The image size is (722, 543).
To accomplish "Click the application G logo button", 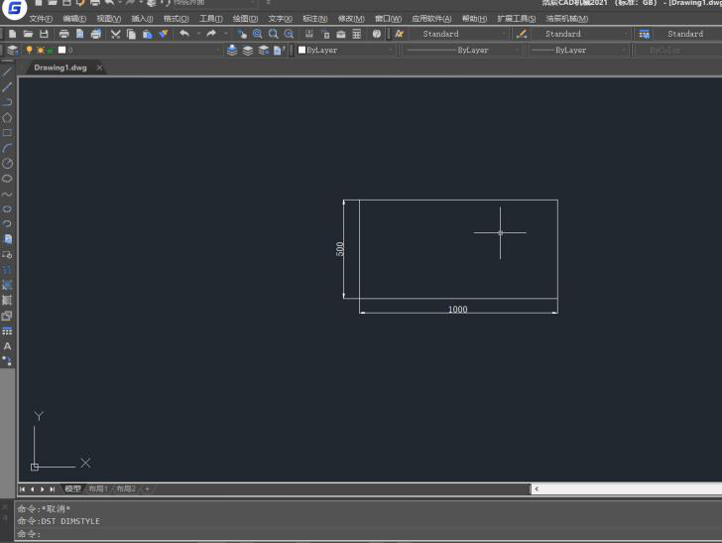I will tap(14, 8).
